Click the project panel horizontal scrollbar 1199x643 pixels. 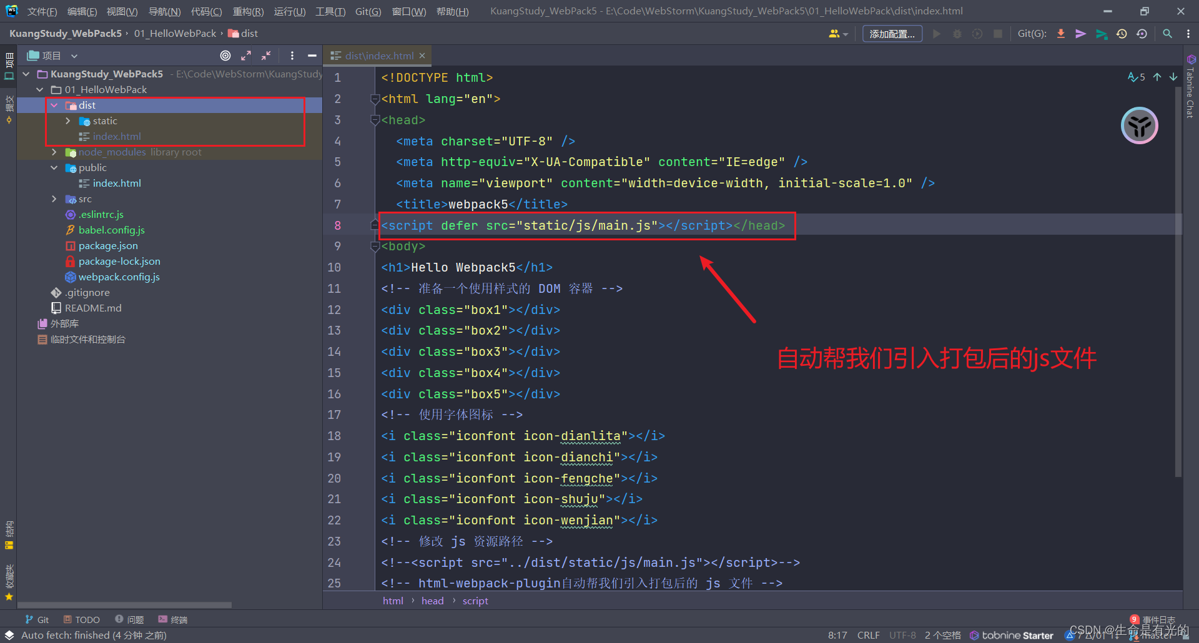point(124,605)
